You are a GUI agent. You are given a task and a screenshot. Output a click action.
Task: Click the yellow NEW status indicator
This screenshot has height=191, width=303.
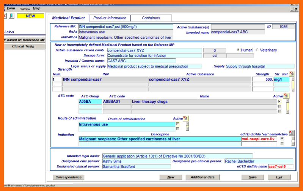pos(30,16)
